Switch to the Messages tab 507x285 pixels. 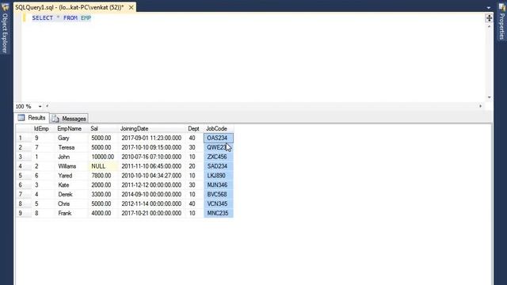tap(70, 119)
